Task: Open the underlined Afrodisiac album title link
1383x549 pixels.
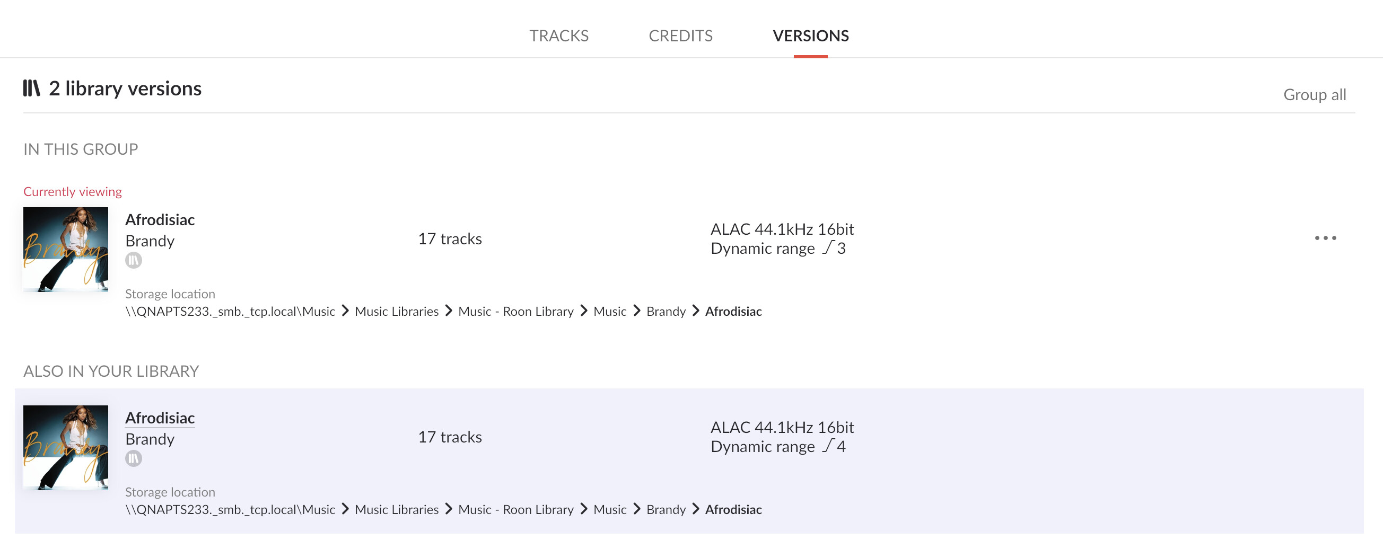Action: [x=160, y=418]
